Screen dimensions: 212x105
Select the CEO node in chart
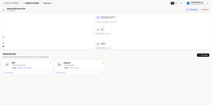[x=103, y=30]
